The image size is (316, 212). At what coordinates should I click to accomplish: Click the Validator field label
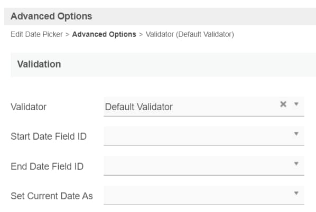pyautogui.click(x=29, y=107)
